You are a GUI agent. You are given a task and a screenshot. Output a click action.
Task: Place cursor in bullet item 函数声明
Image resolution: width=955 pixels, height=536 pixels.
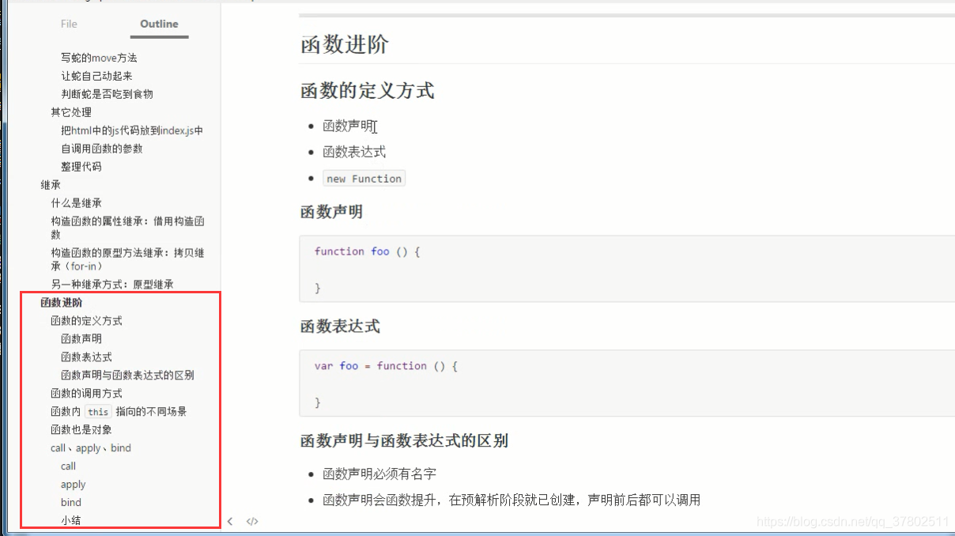[x=347, y=126]
